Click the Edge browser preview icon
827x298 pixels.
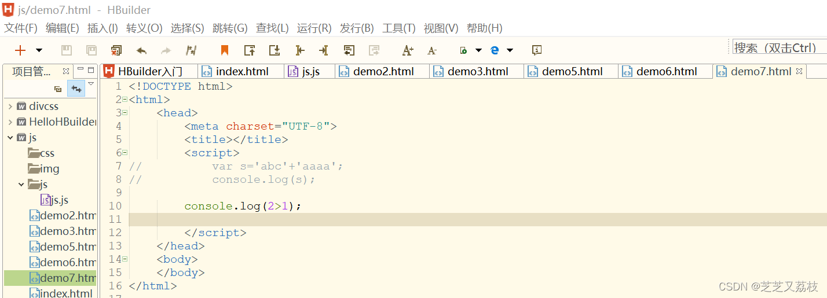[x=495, y=50]
